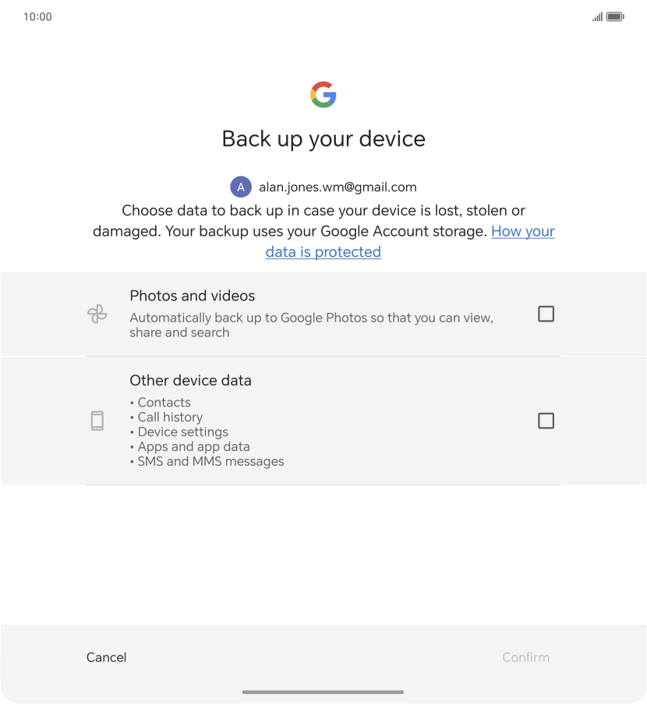This screenshot has width=647, height=704.
Task: Tap the signal strength icon
Action: 597,16
